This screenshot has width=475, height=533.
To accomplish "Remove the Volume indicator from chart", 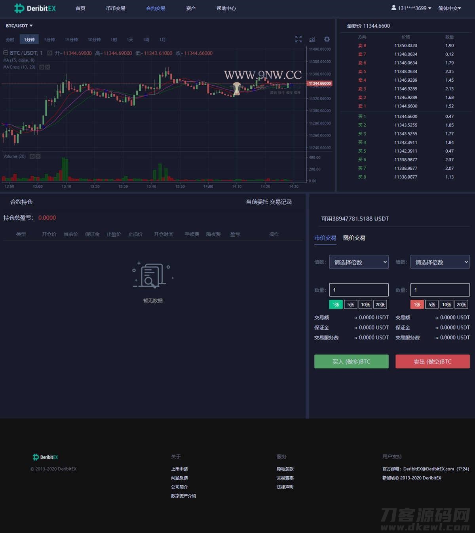I will click(x=38, y=157).
